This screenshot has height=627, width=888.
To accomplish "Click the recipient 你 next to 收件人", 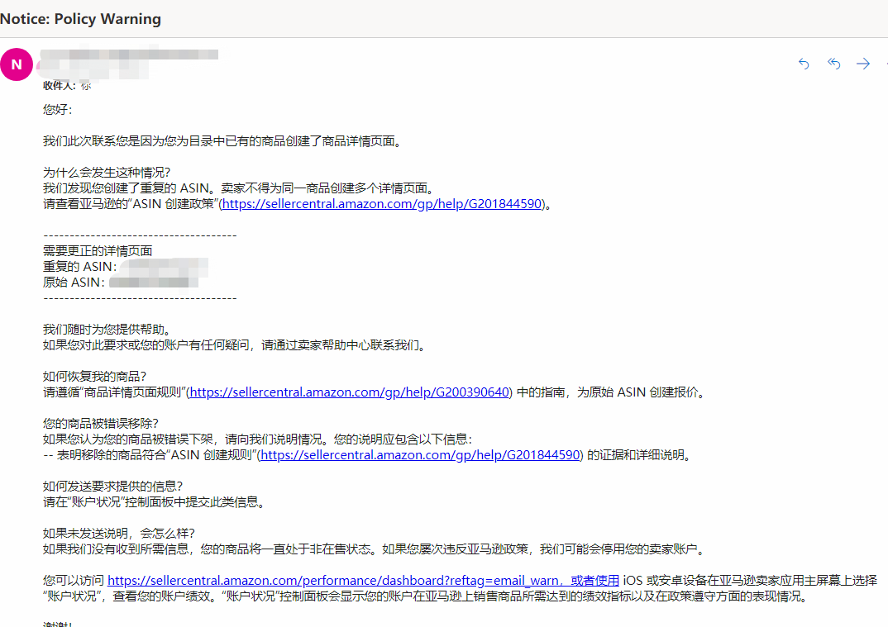I will (x=86, y=85).
